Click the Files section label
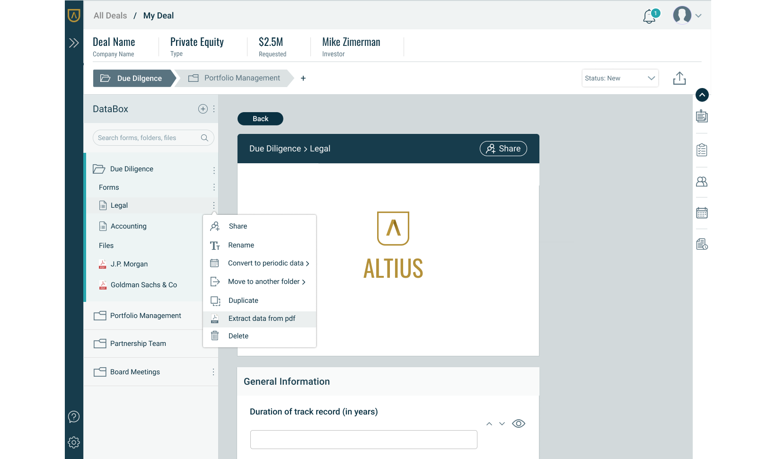 pyautogui.click(x=106, y=246)
